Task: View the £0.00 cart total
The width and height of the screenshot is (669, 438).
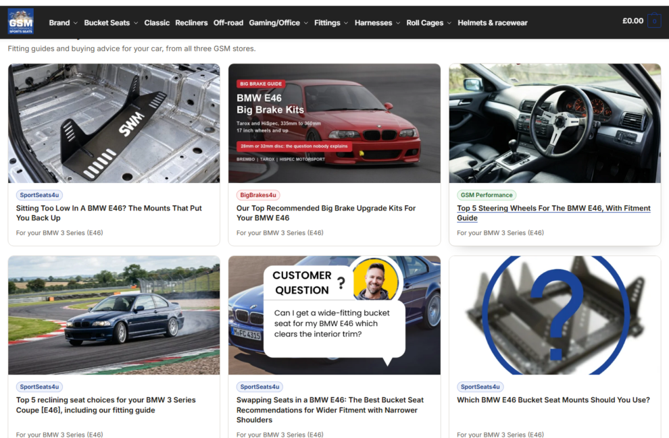Action: tap(633, 21)
